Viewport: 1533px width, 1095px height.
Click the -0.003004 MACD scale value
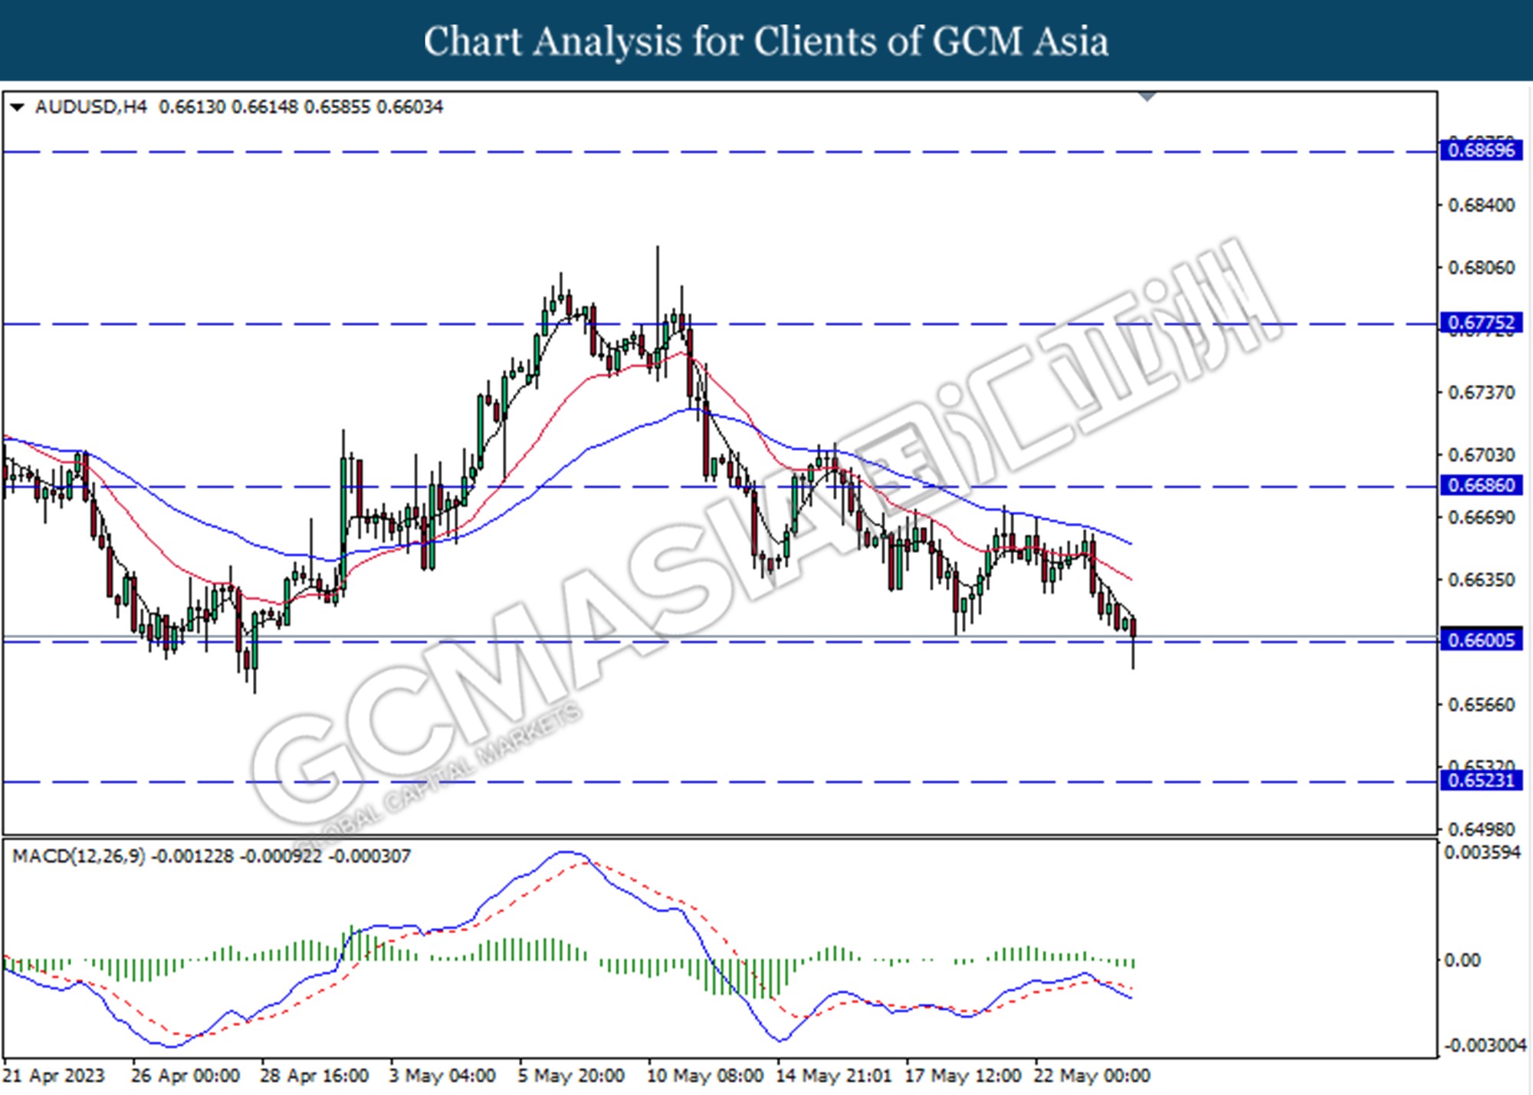click(x=1485, y=1046)
